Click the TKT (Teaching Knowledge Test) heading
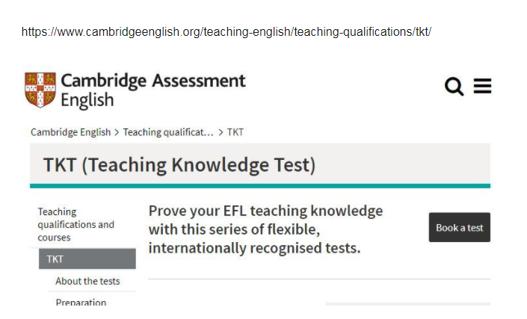This screenshot has height=319, width=527. 179,165
